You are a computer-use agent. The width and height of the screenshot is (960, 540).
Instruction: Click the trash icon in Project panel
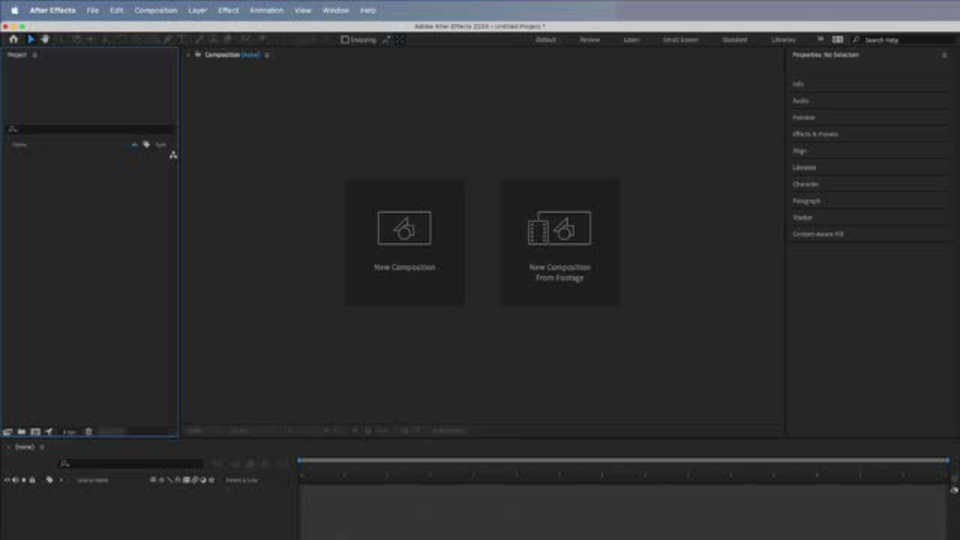[x=88, y=431]
